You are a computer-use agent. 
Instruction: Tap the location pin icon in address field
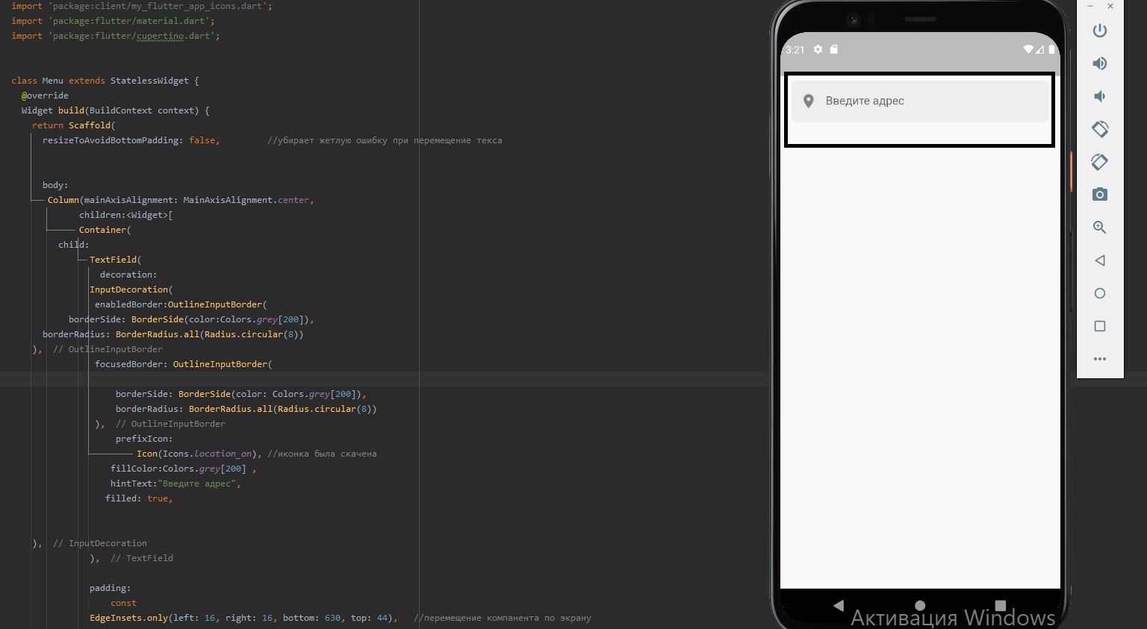tap(808, 101)
